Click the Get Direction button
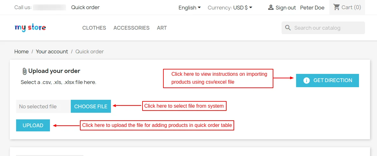Image resolution: width=377 pixels, height=156 pixels. click(327, 81)
